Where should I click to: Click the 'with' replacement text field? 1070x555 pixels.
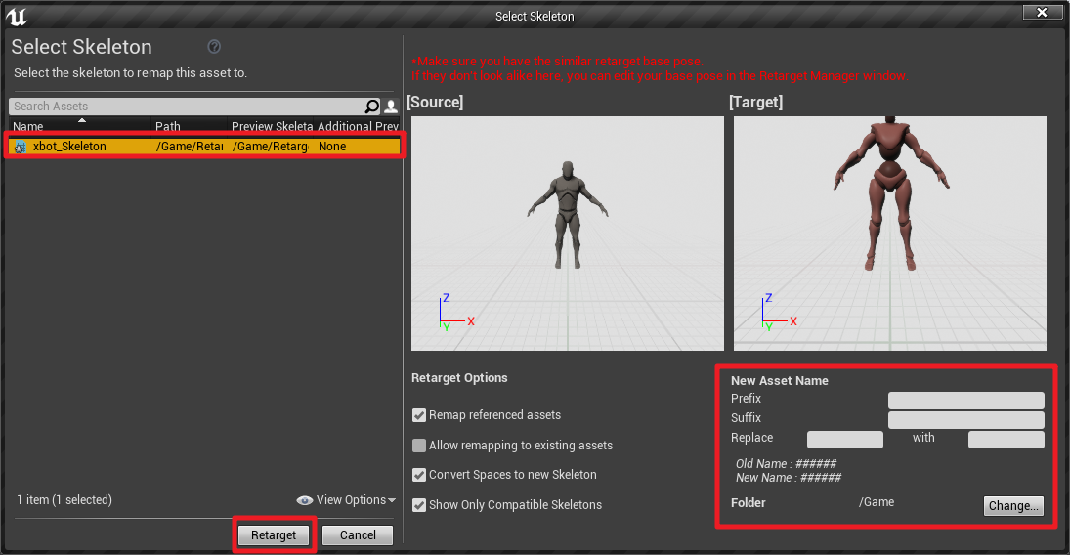pyautogui.click(x=1006, y=439)
